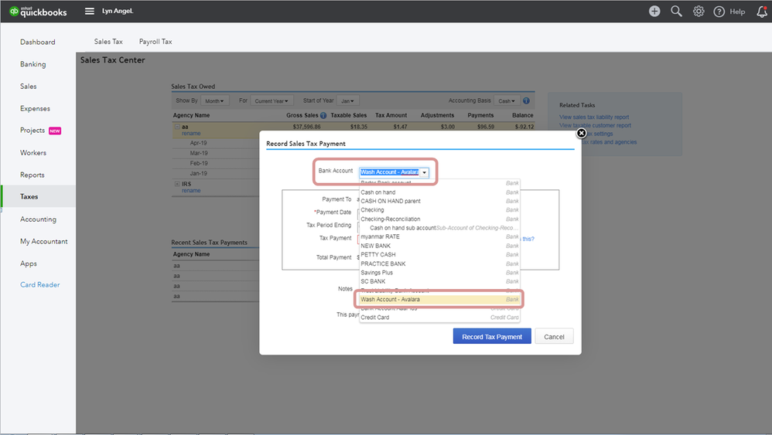The height and width of the screenshot is (435, 772).
Task: Open Reports in the sidebar
Action: click(32, 175)
